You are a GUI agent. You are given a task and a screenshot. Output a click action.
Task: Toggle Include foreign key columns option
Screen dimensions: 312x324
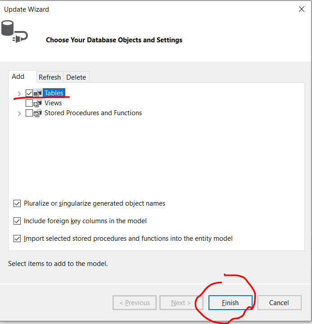pos(17,221)
